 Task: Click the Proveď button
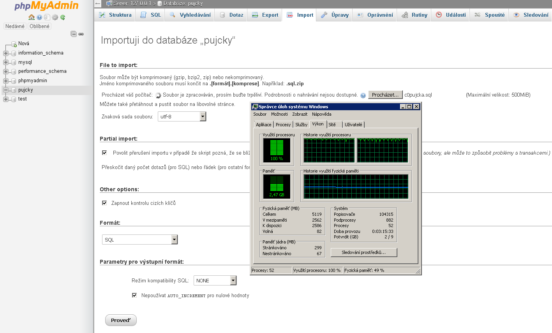tap(121, 320)
